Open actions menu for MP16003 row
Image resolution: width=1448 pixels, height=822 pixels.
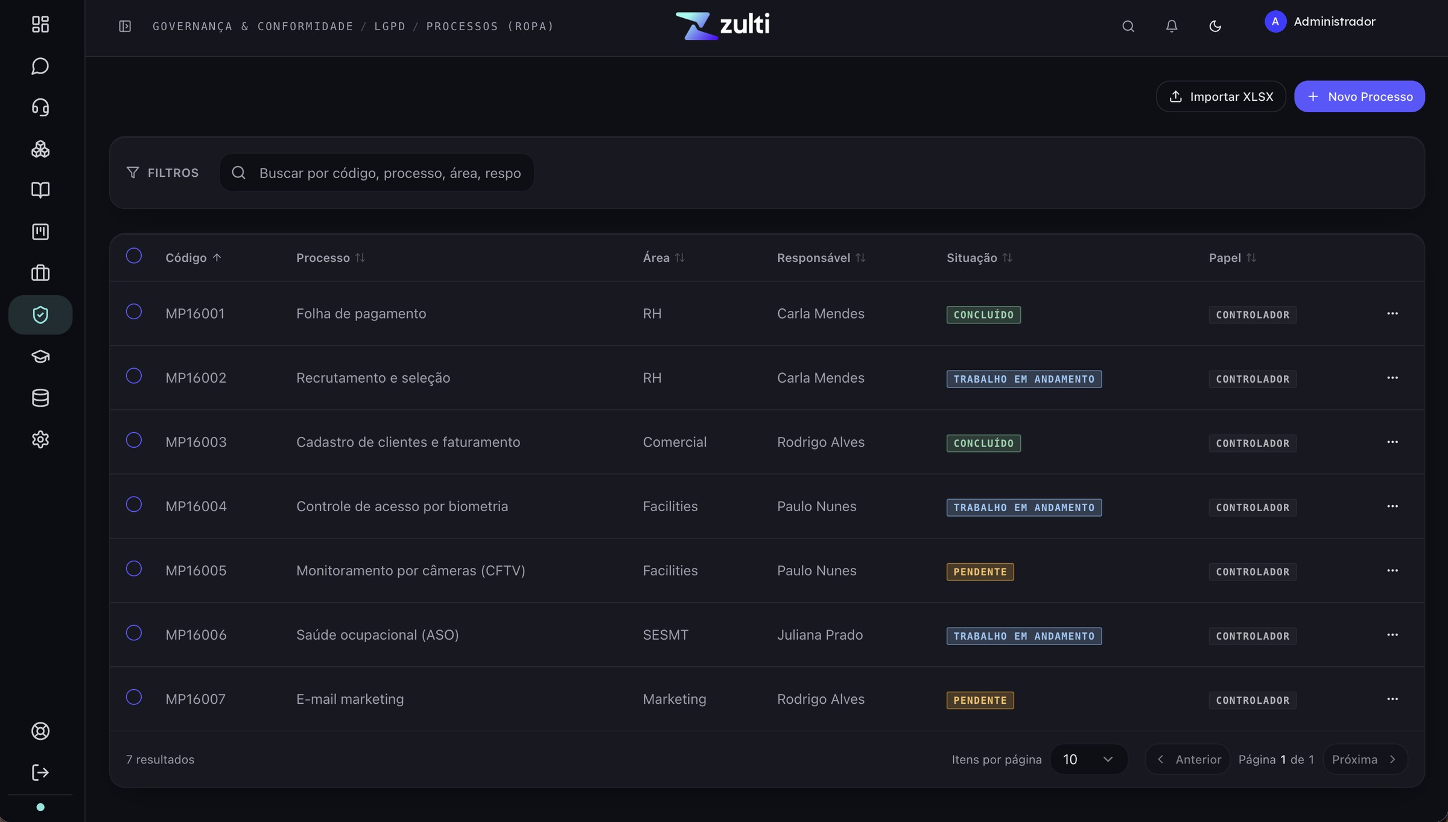pyautogui.click(x=1392, y=442)
